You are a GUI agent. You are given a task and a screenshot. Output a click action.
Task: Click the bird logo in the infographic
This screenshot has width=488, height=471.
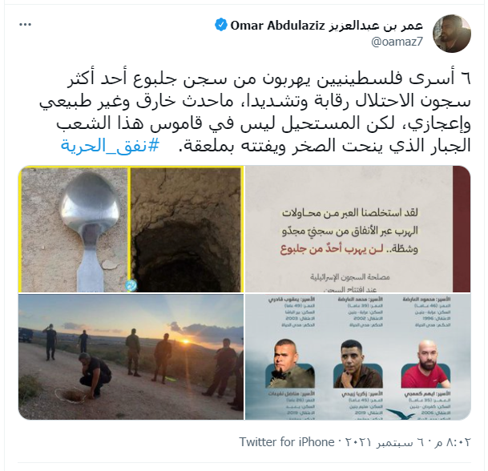(x=401, y=414)
